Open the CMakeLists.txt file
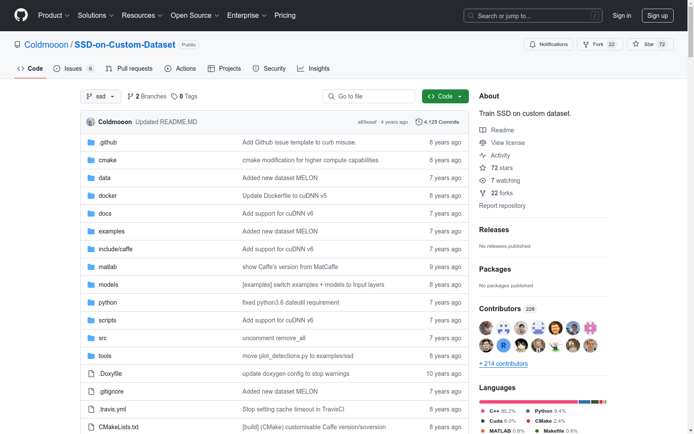 point(118,427)
